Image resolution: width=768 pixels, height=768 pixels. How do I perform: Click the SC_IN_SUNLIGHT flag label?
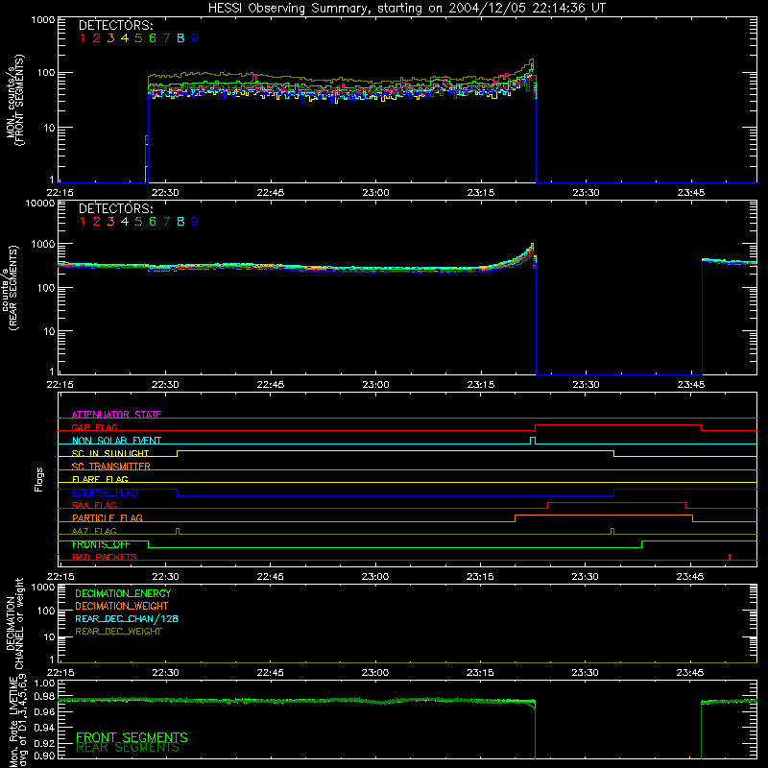pyautogui.click(x=110, y=453)
